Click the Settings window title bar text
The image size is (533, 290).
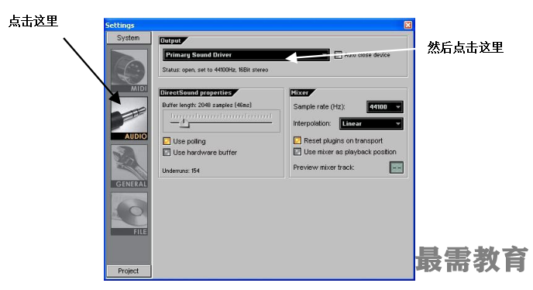pyautogui.click(x=119, y=25)
